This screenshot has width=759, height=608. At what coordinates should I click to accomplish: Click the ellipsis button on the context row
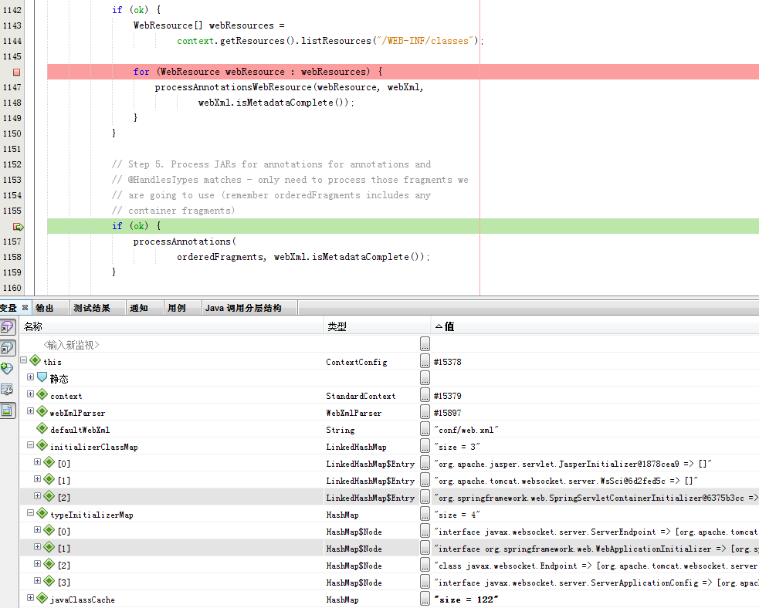(425, 395)
